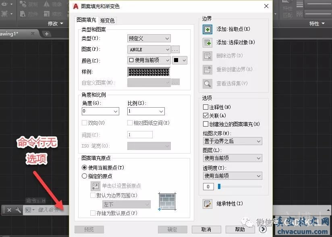Click the 样例 pattern swatch preview

point(149,72)
